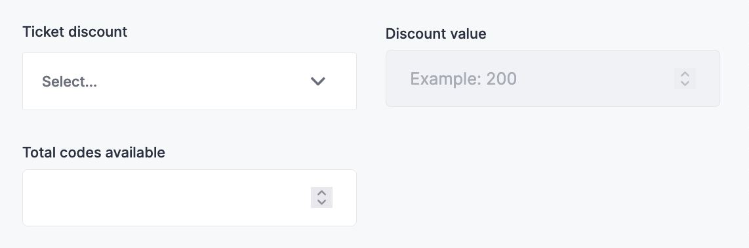
Task: Click the "Total codes available" label
Action: 94,152
